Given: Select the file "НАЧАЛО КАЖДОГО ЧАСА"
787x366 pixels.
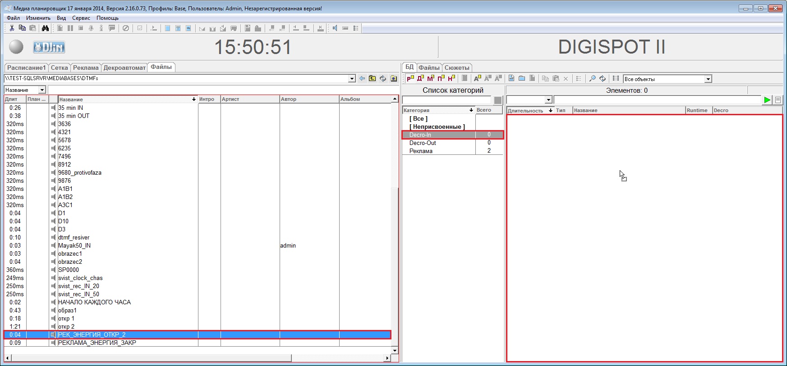Looking at the screenshot, I should point(94,302).
